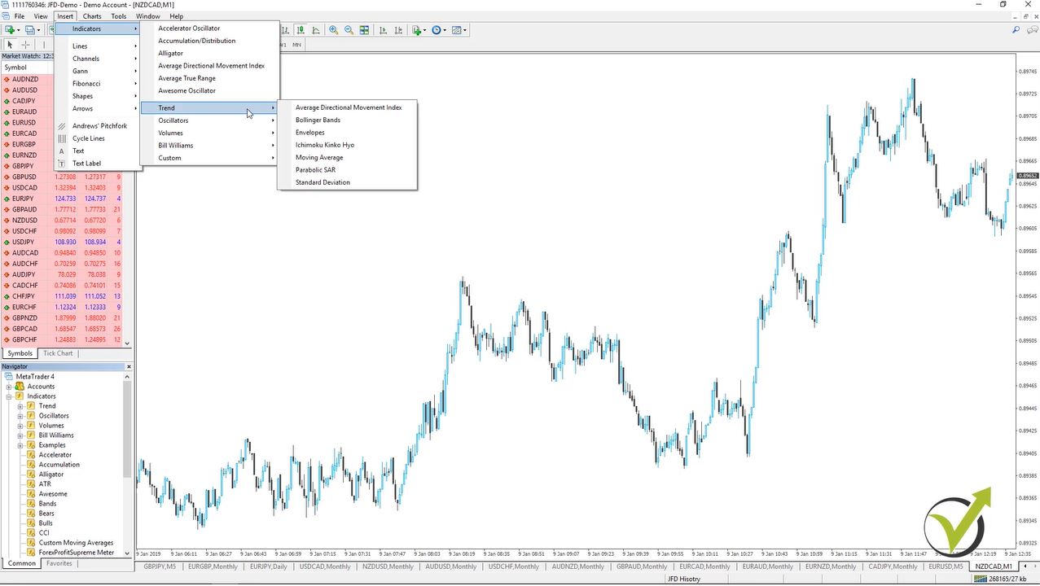This screenshot has width=1040, height=586.
Task: Click the search magnifier icon at top right
Action: click(x=1016, y=30)
